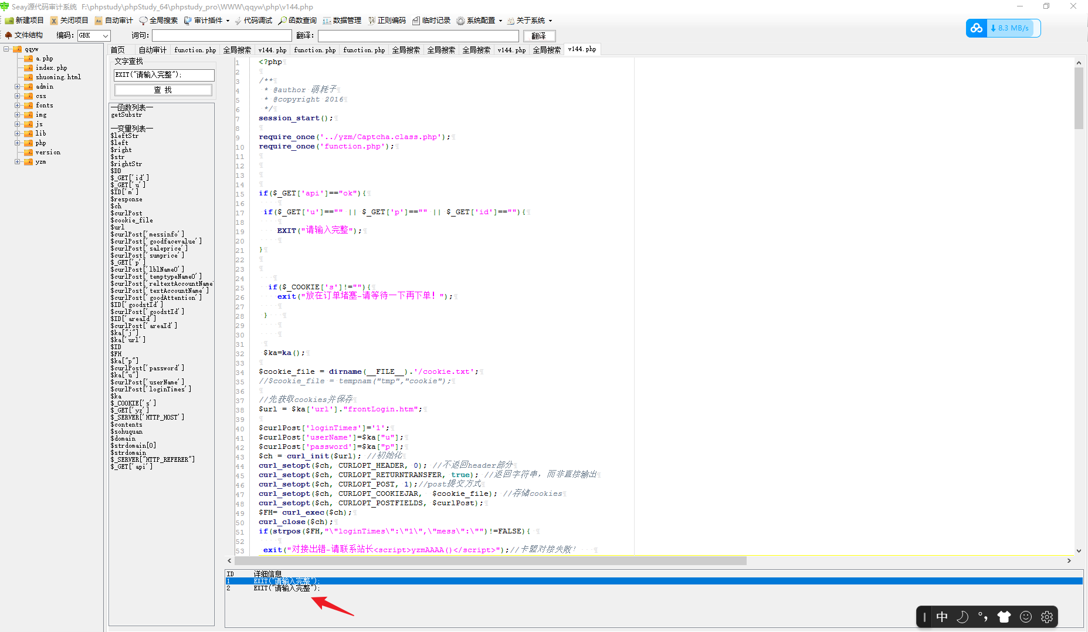The height and width of the screenshot is (632, 1088).
Task: Expand the 审计插件 plugins dropdown arrow
Action: pos(228,20)
